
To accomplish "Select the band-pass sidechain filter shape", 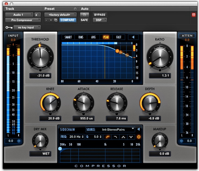I will pos(123,137).
